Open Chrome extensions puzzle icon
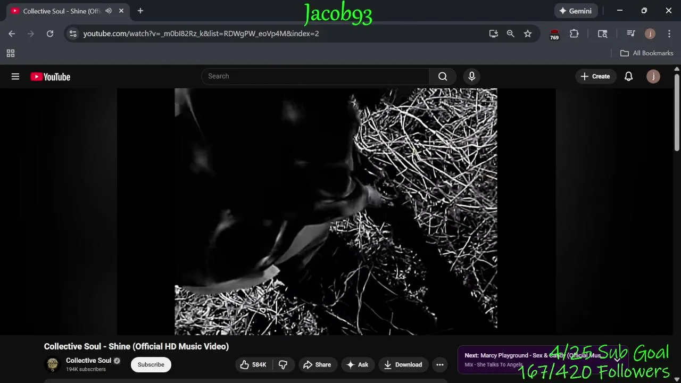 (574, 34)
